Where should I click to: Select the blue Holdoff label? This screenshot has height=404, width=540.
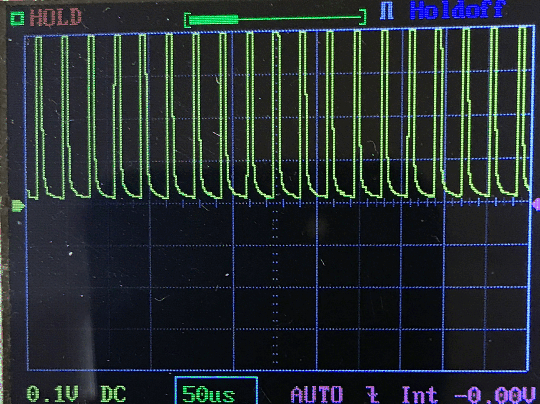(x=457, y=10)
